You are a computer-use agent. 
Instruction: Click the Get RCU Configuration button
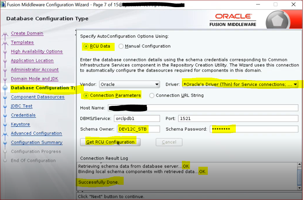(110, 142)
